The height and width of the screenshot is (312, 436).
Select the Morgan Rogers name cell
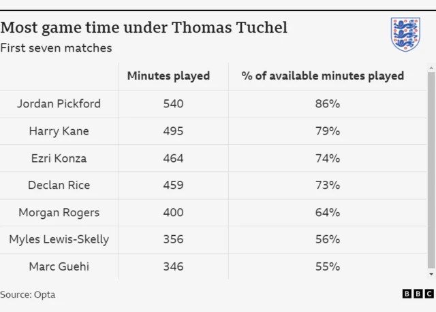59,212
